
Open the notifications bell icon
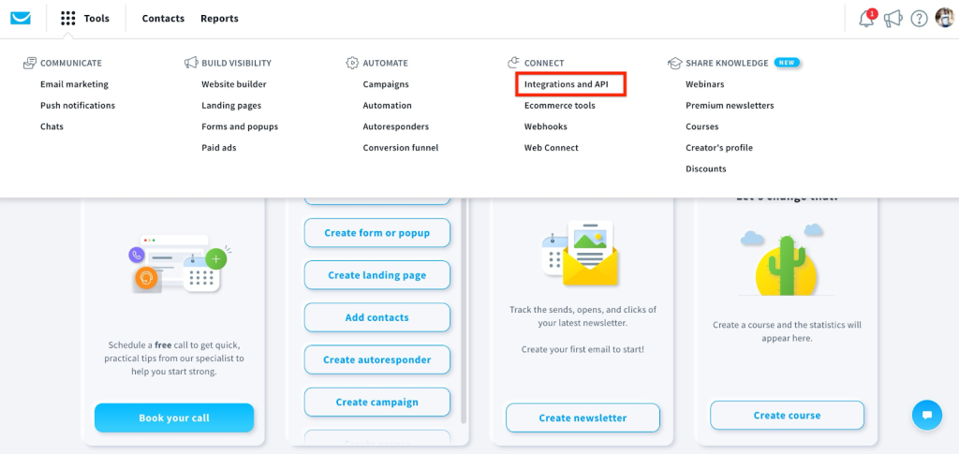(x=866, y=19)
